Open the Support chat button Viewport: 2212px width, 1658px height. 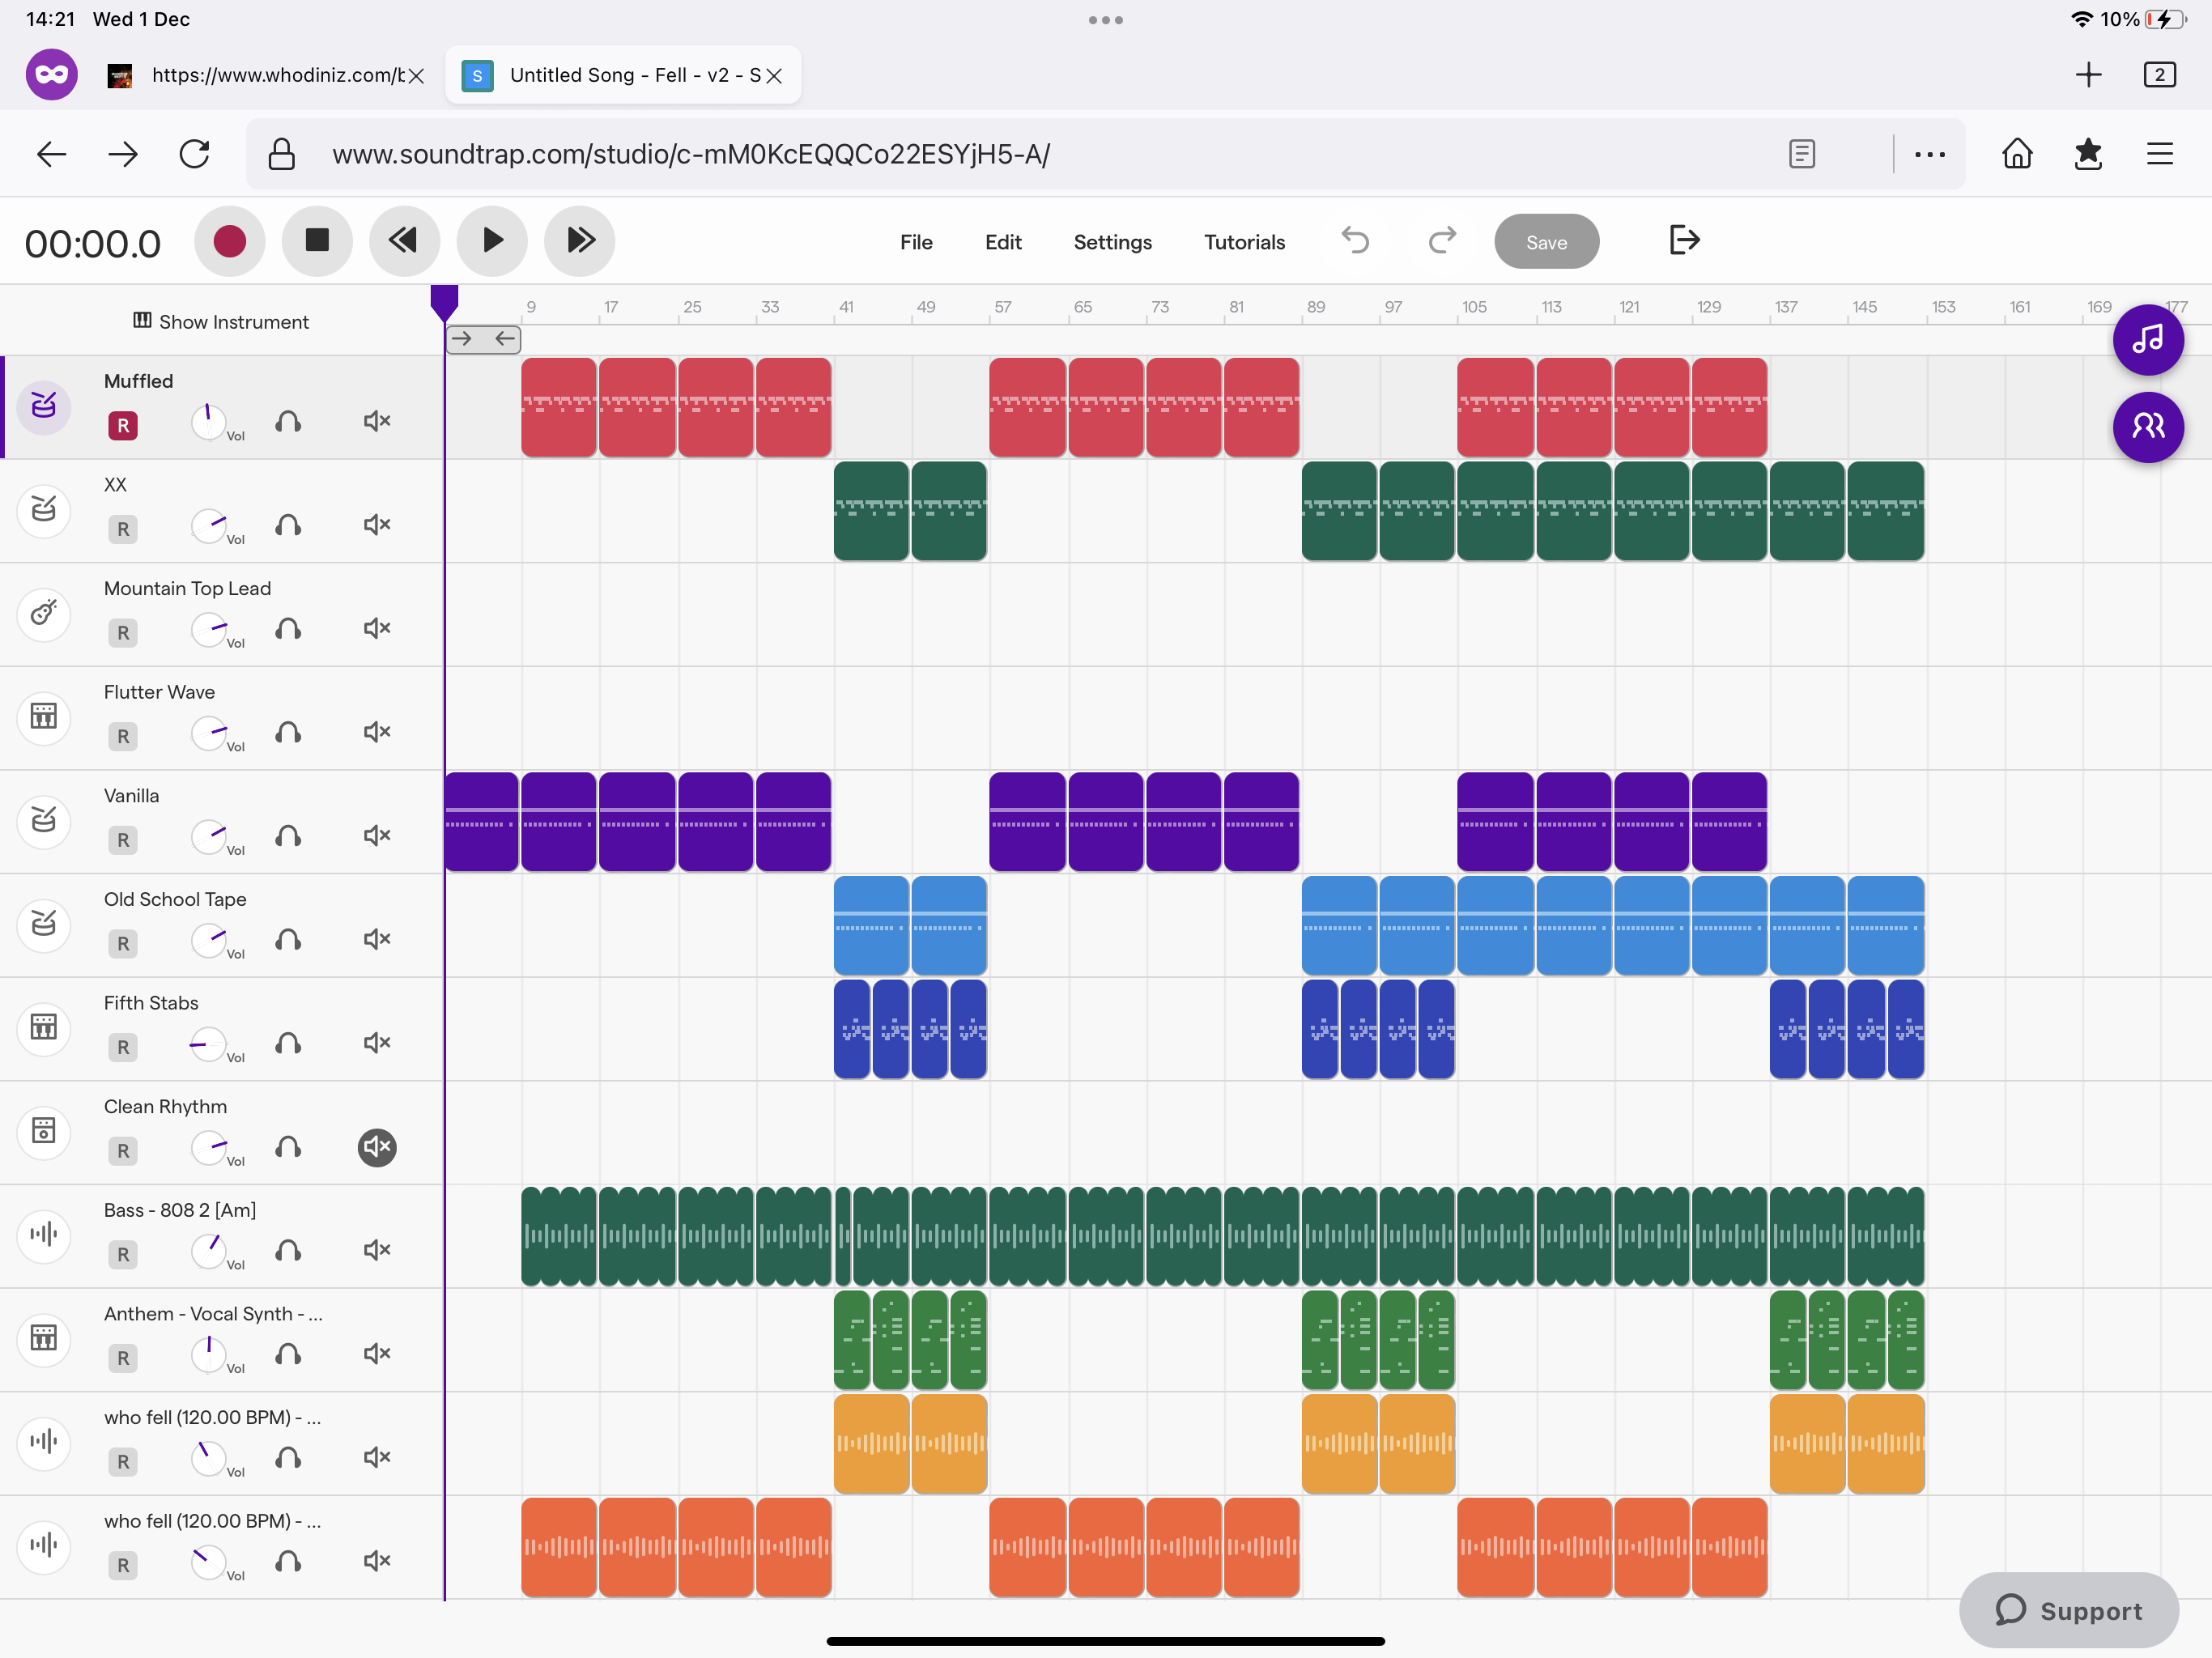[x=2068, y=1610]
